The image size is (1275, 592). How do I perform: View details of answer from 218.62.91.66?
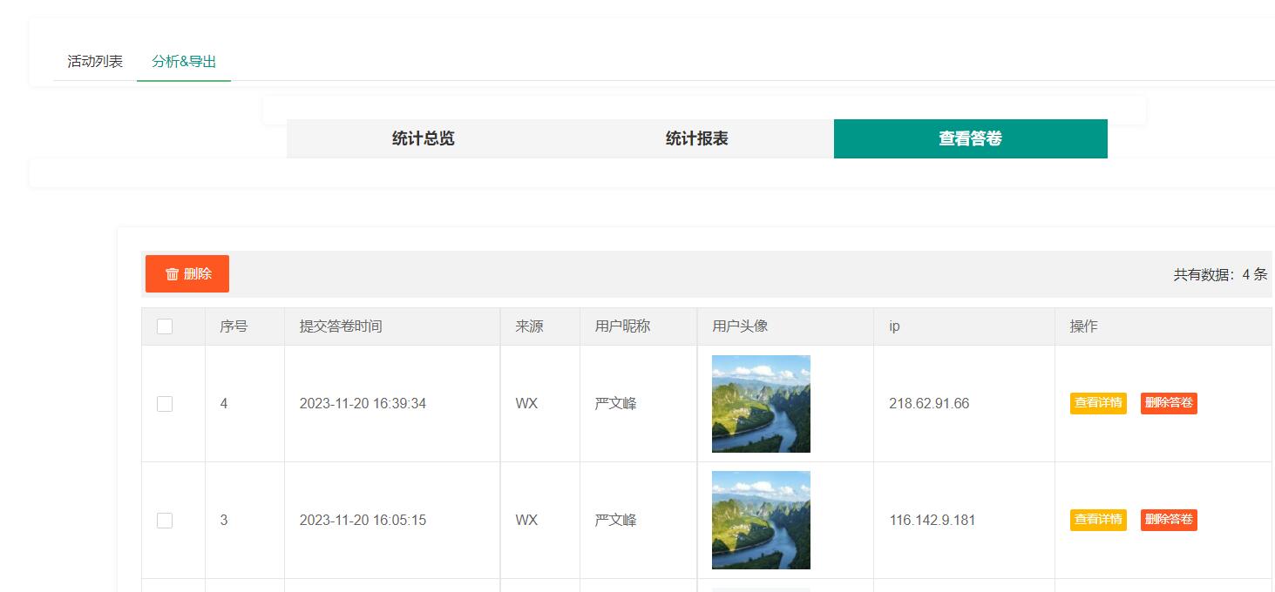[x=1098, y=403]
